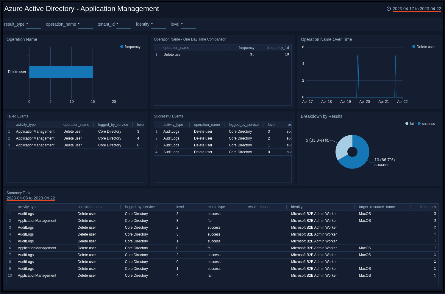Sort Failed Events by logged_by_service header

(x=113, y=125)
